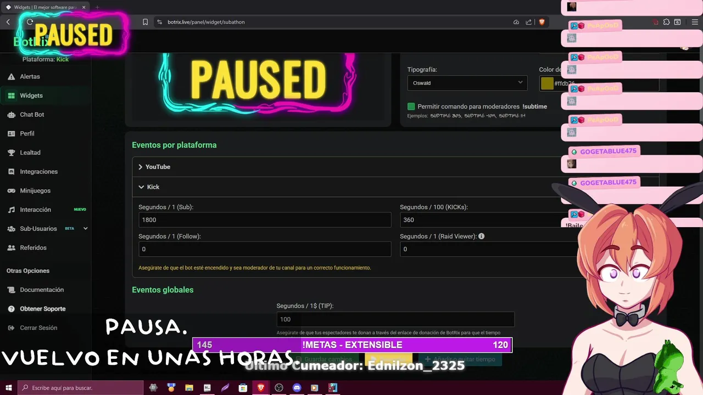
Task: Click the browser back arrow
Action: click(x=8, y=22)
